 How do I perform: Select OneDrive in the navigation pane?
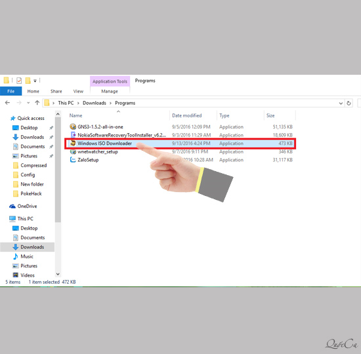[27, 206]
